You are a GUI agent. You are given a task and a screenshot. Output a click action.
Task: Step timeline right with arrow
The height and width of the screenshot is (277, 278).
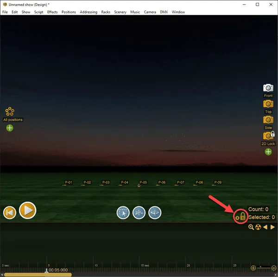click(x=273, y=227)
